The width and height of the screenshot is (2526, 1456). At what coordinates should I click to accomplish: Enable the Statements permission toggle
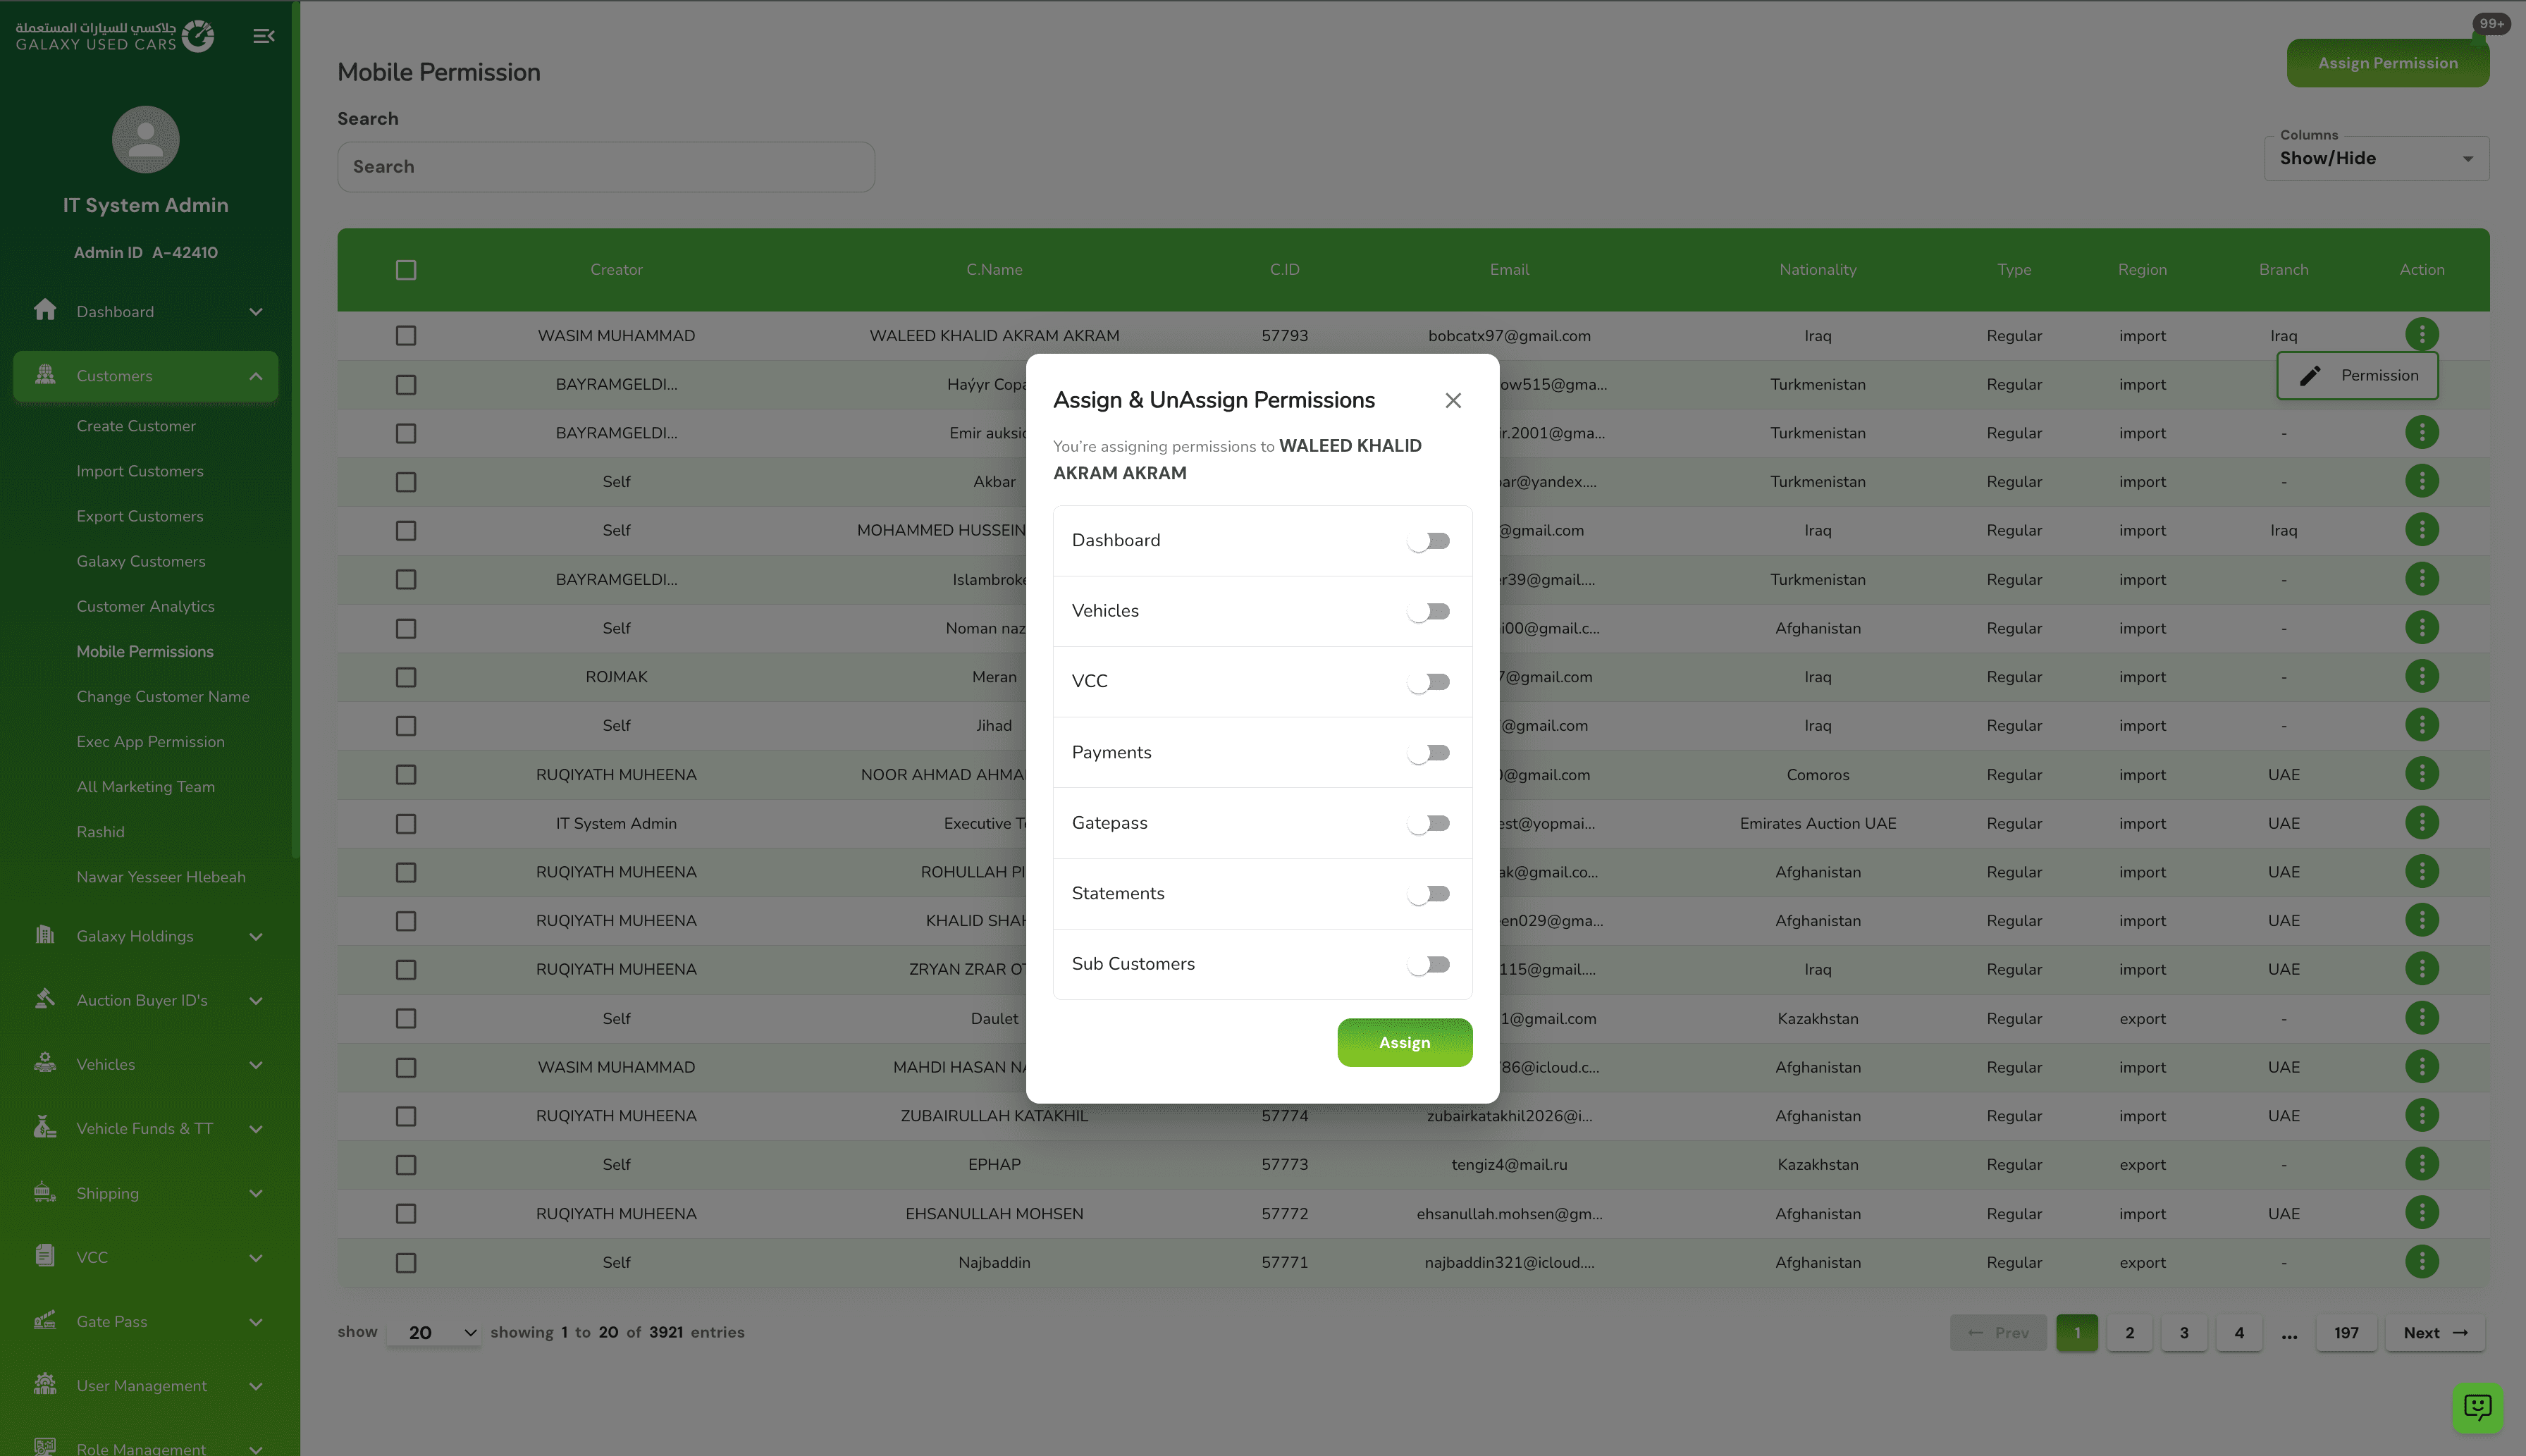[x=1429, y=894]
